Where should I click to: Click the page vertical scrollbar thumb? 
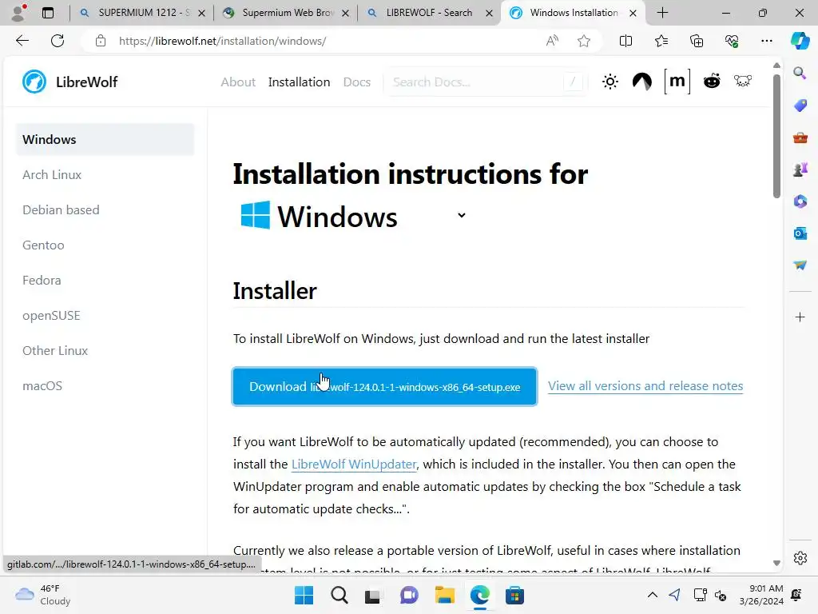pos(776,136)
